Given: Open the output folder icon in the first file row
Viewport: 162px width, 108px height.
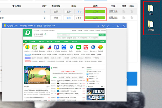Looking at the screenshot, I should coord(124,11).
